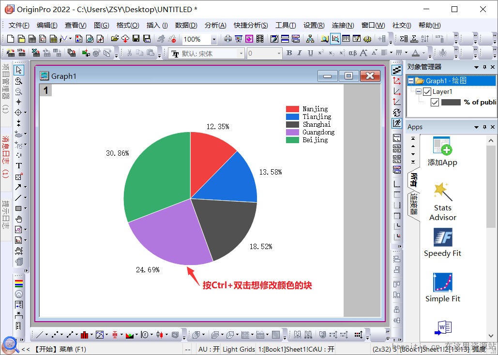
Task: Click the font size input field
Action: coord(262,53)
